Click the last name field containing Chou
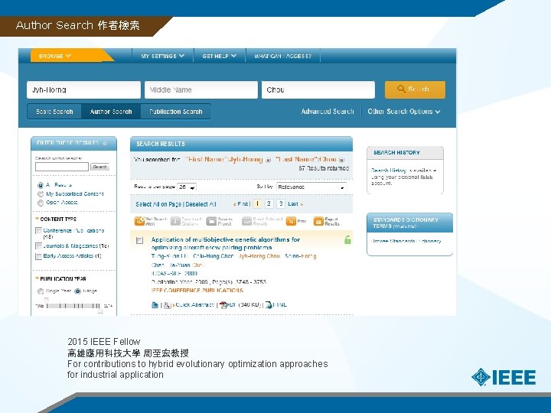This screenshot has height=413, width=551. click(x=318, y=90)
